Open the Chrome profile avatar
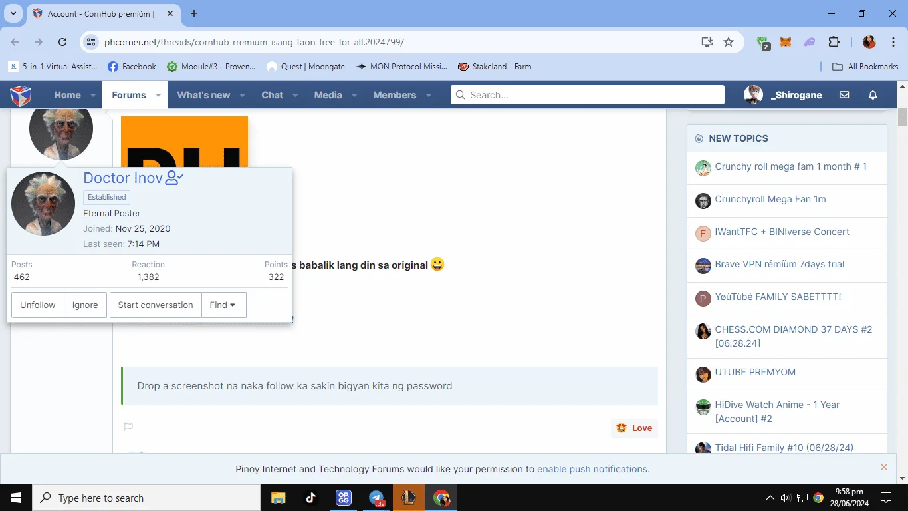Image resolution: width=908 pixels, height=511 pixels. tap(869, 42)
